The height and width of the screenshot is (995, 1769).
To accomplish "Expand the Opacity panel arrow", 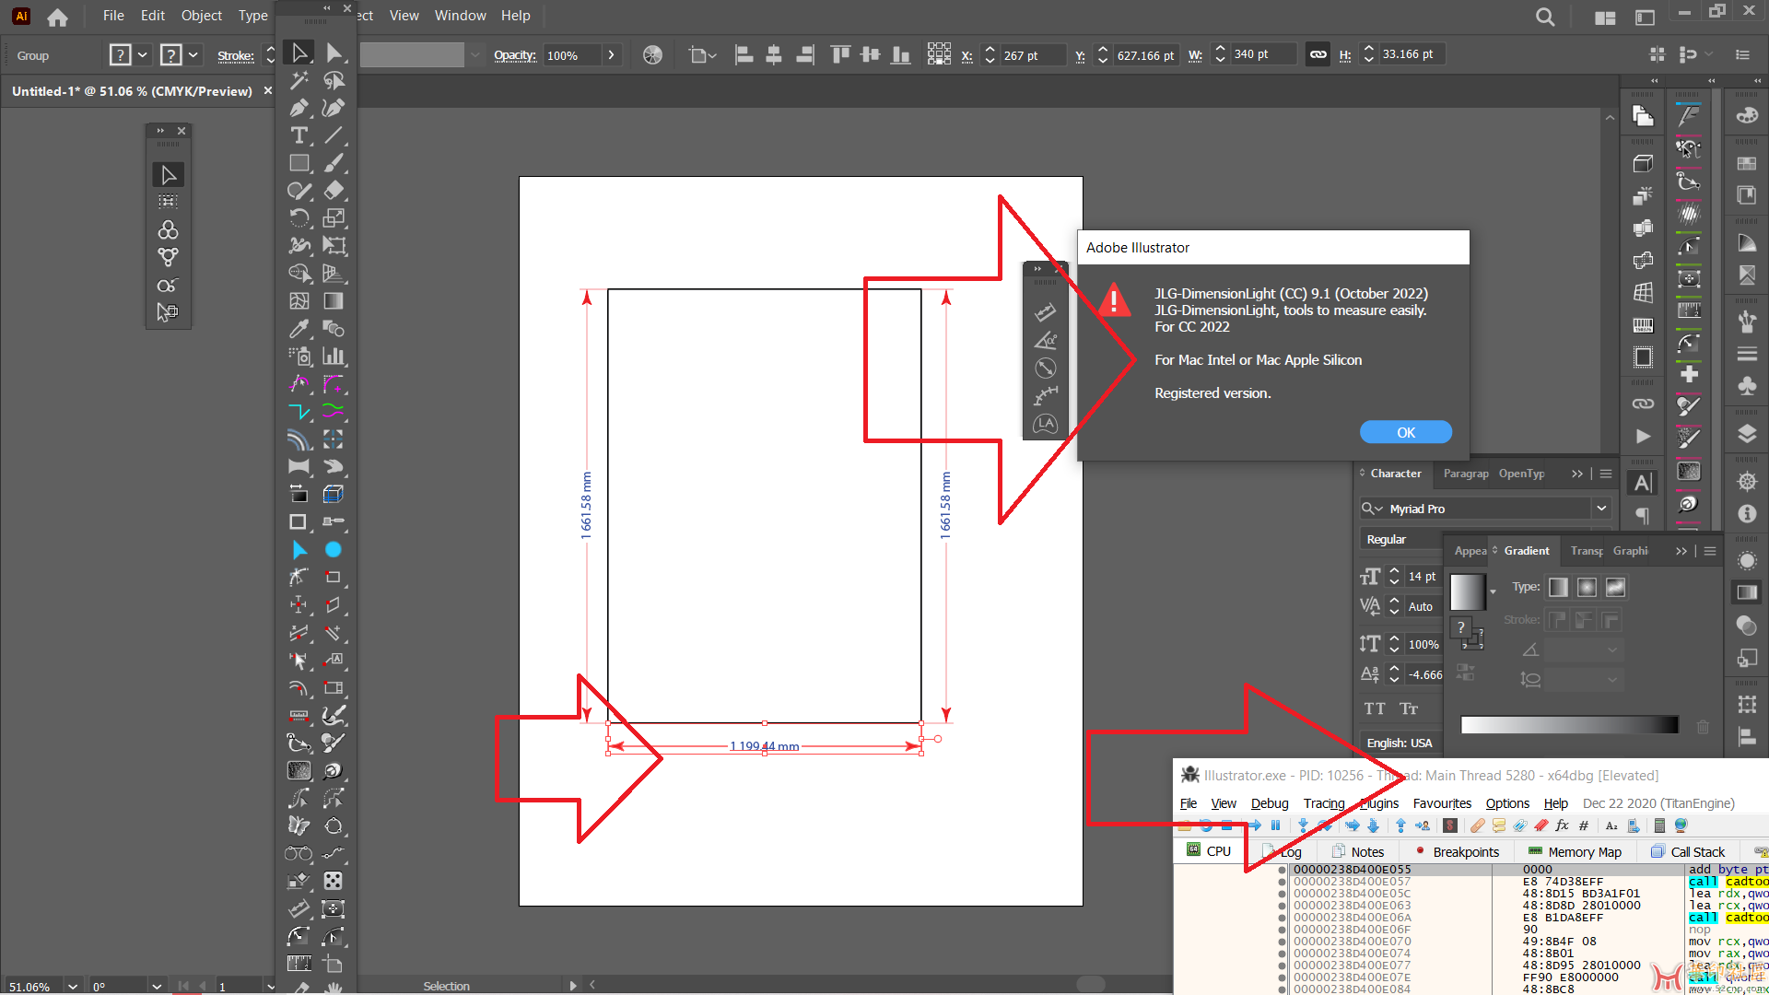I will click(x=611, y=55).
